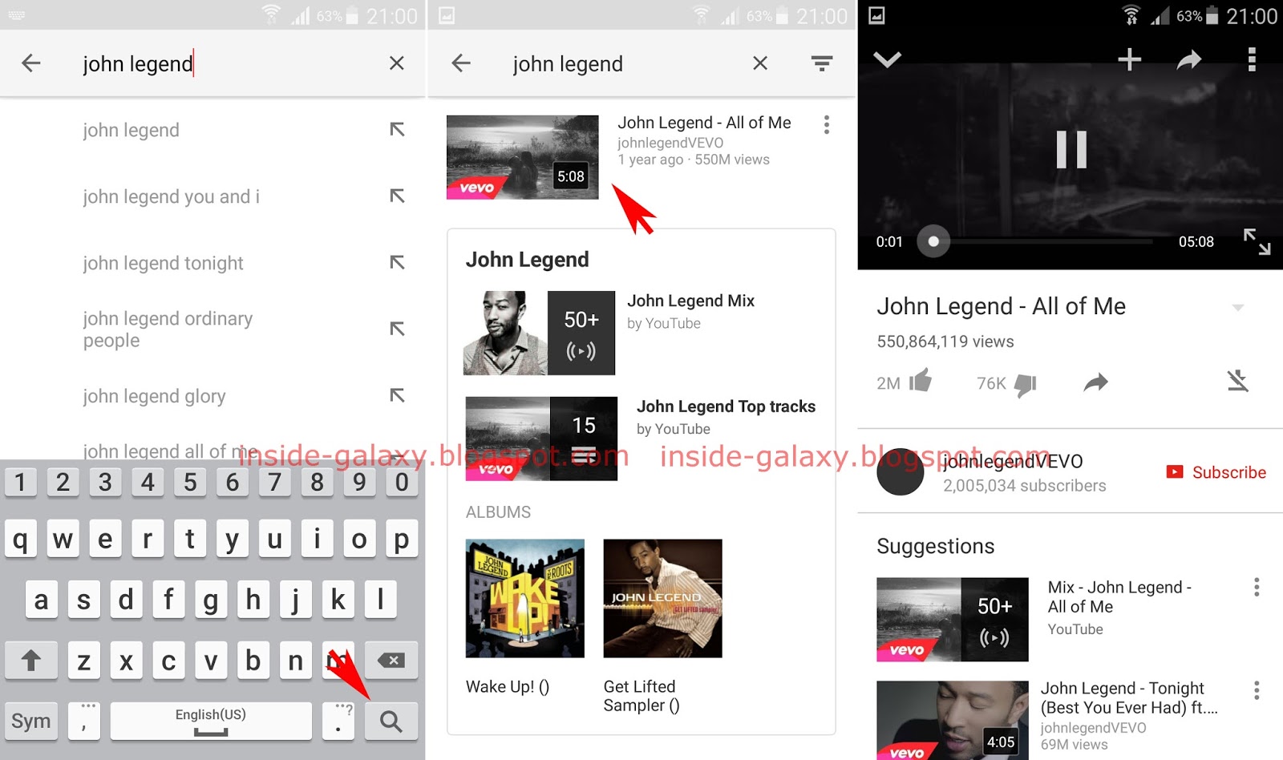Open the 'Get Lifted Sampler' album cover
This screenshot has height=760, width=1283.
pos(663,598)
